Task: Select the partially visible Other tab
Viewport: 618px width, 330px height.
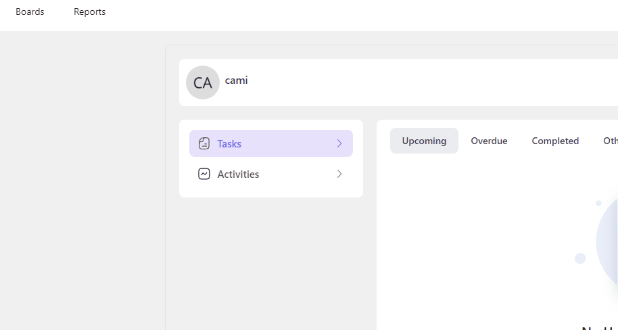Action: click(610, 141)
